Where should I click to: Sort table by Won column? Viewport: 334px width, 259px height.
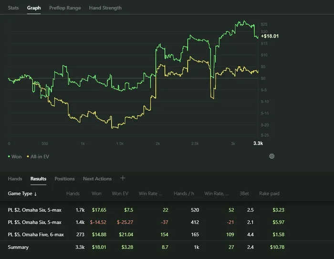click(x=96, y=193)
